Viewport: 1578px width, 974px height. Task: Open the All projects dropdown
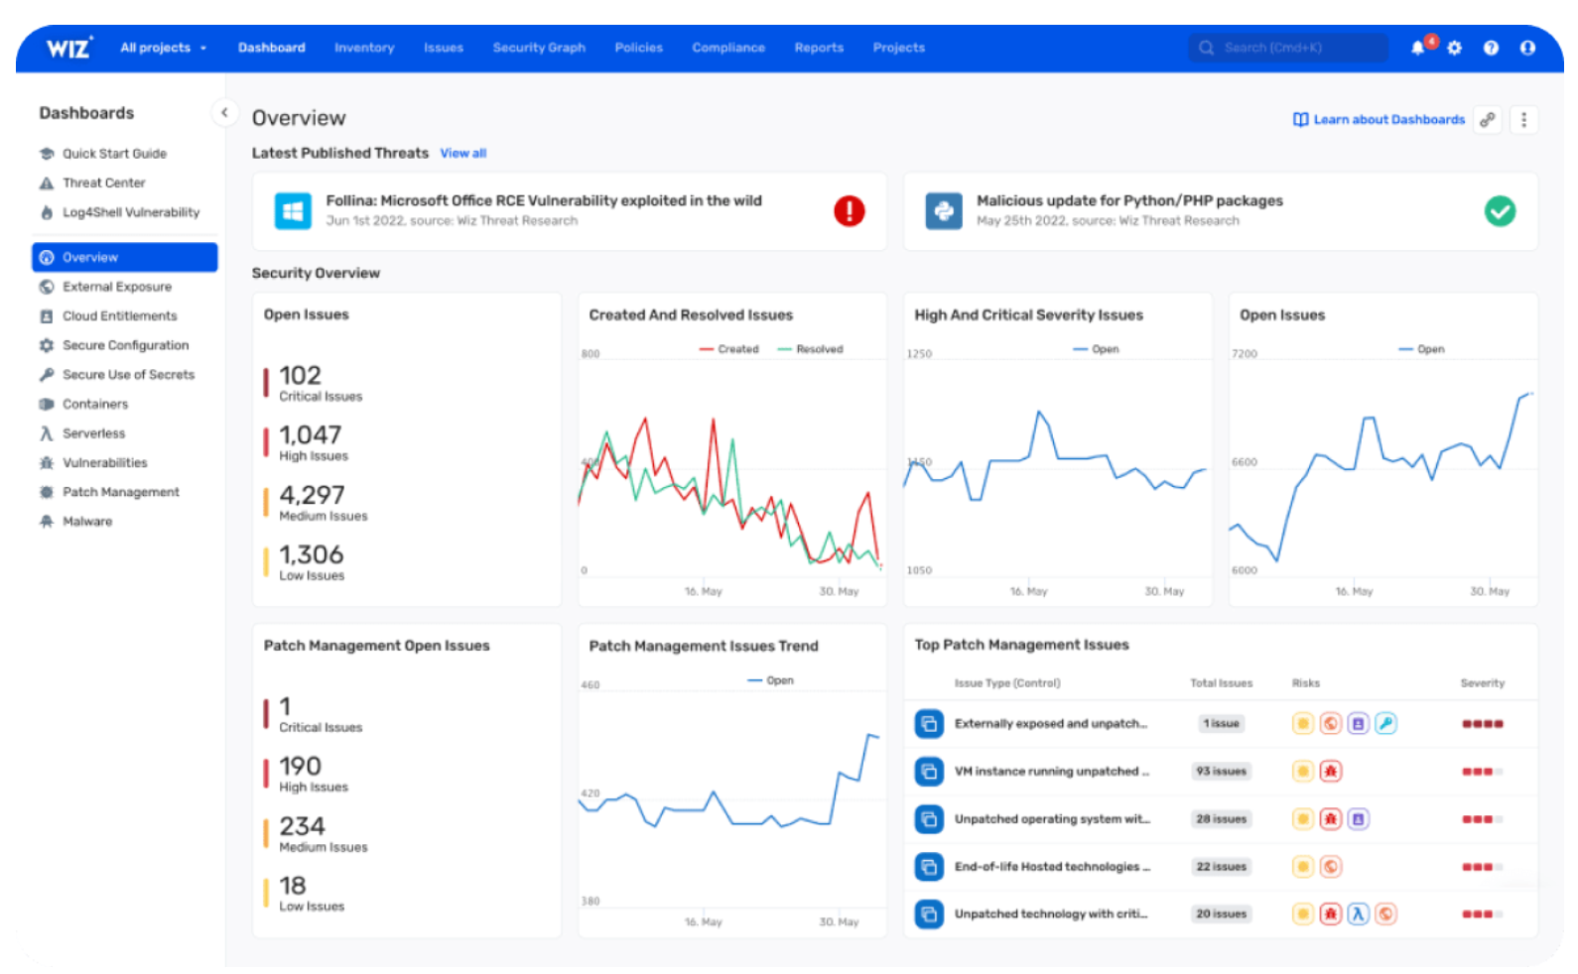click(163, 48)
